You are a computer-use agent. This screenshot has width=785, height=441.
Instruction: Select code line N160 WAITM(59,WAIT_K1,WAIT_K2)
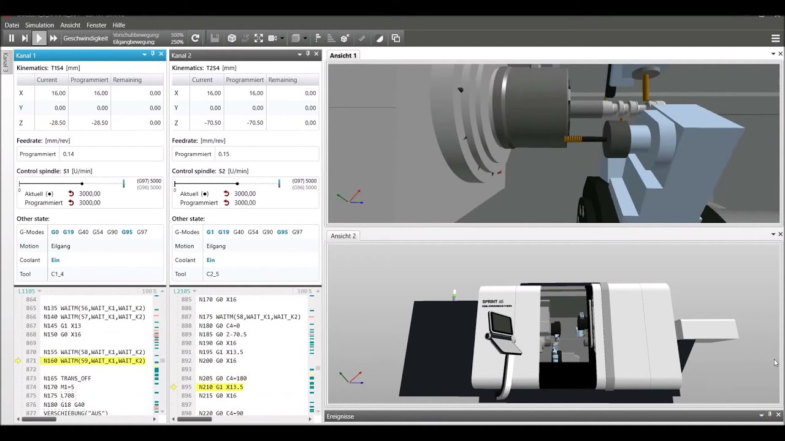coord(94,361)
